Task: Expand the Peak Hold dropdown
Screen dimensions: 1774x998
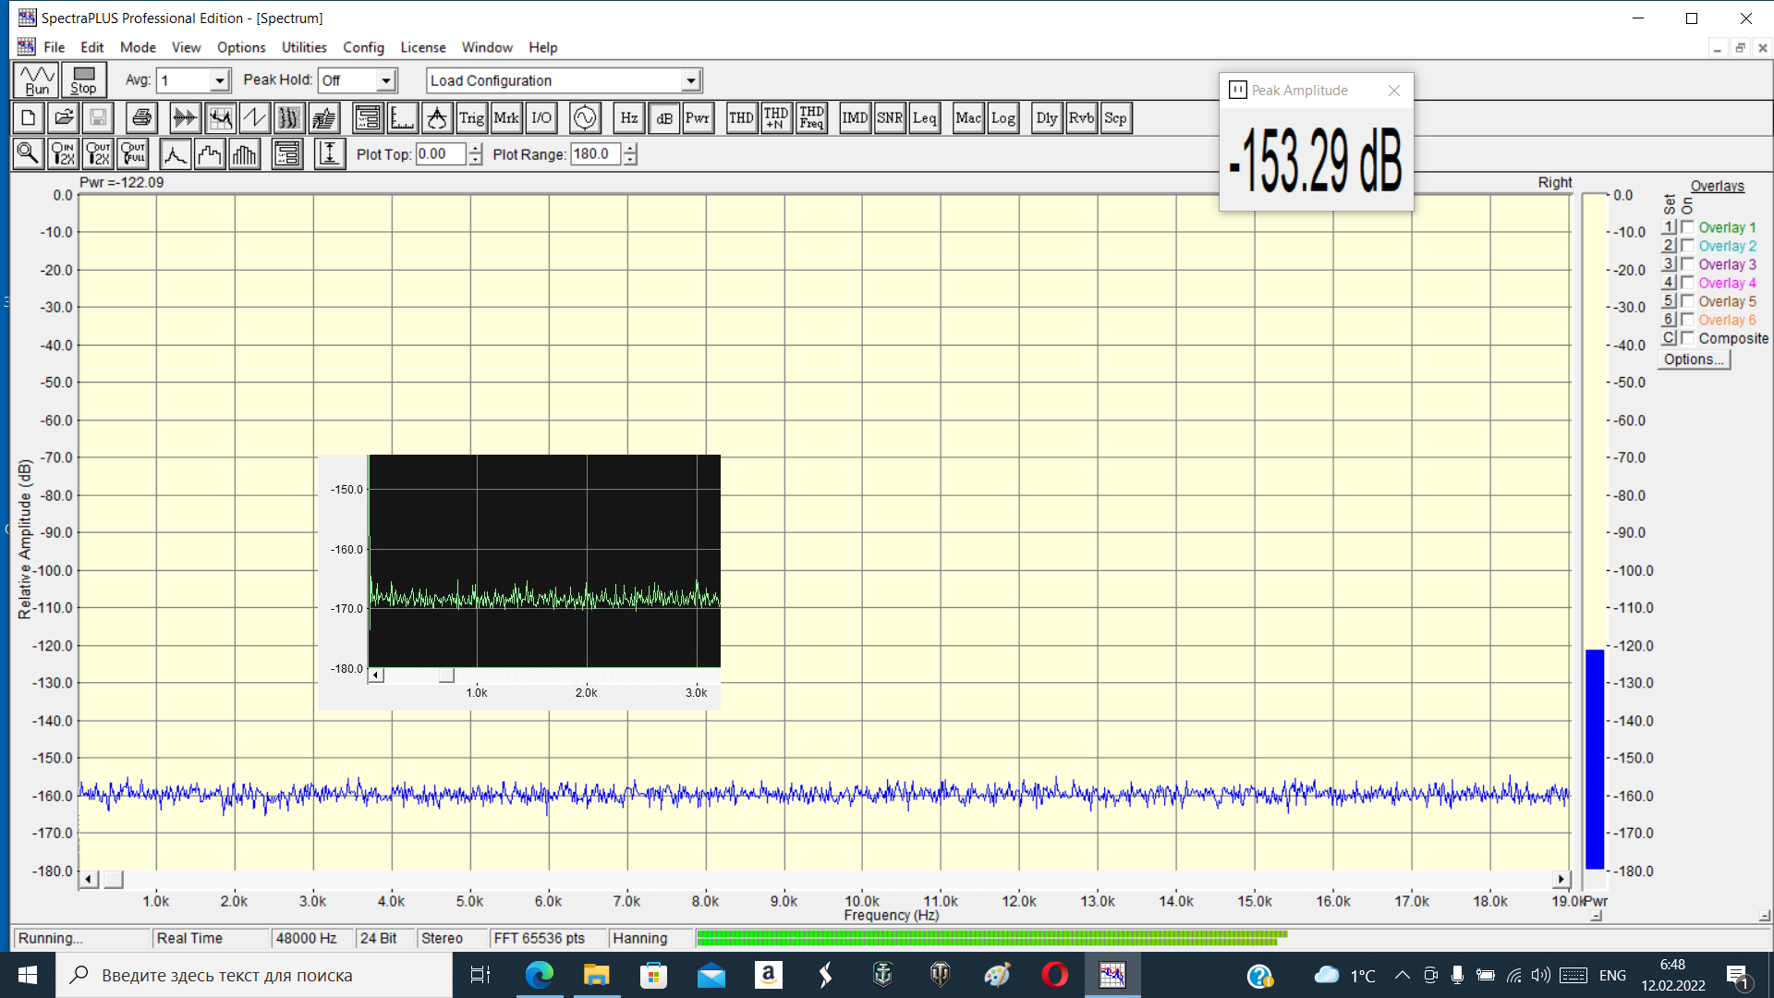Action: pyautogui.click(x=386, y=81)
